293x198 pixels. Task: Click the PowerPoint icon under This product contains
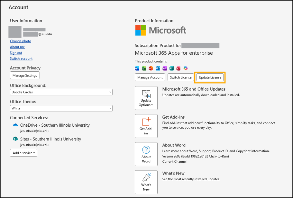151,68
